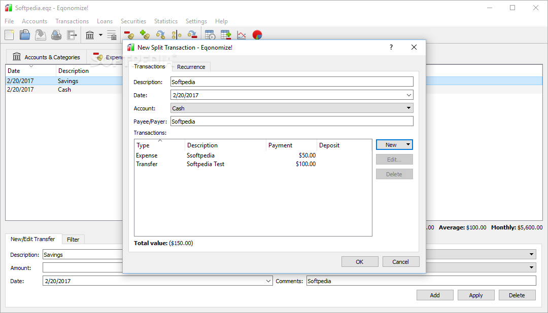Open the New button dropdown arrow
This screenshot has width=548, height=313.
(x=408, y=144)
